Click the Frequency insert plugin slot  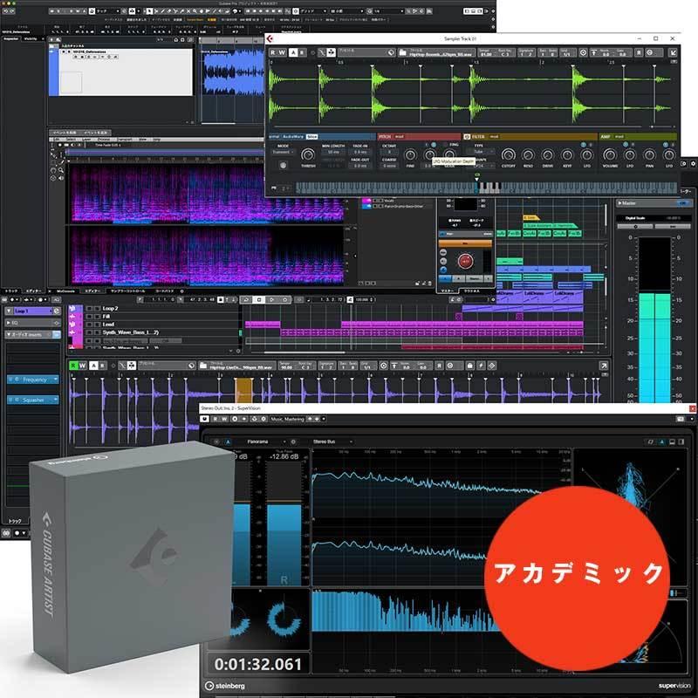[33, 380]
